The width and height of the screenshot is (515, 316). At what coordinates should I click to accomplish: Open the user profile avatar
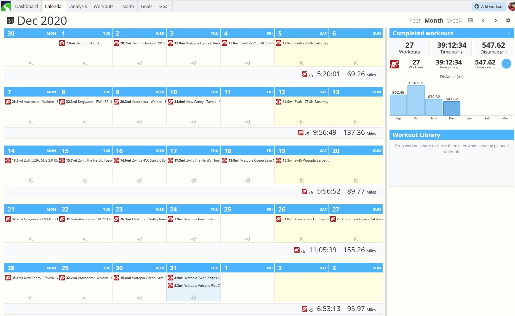click(x=511, y=6)
